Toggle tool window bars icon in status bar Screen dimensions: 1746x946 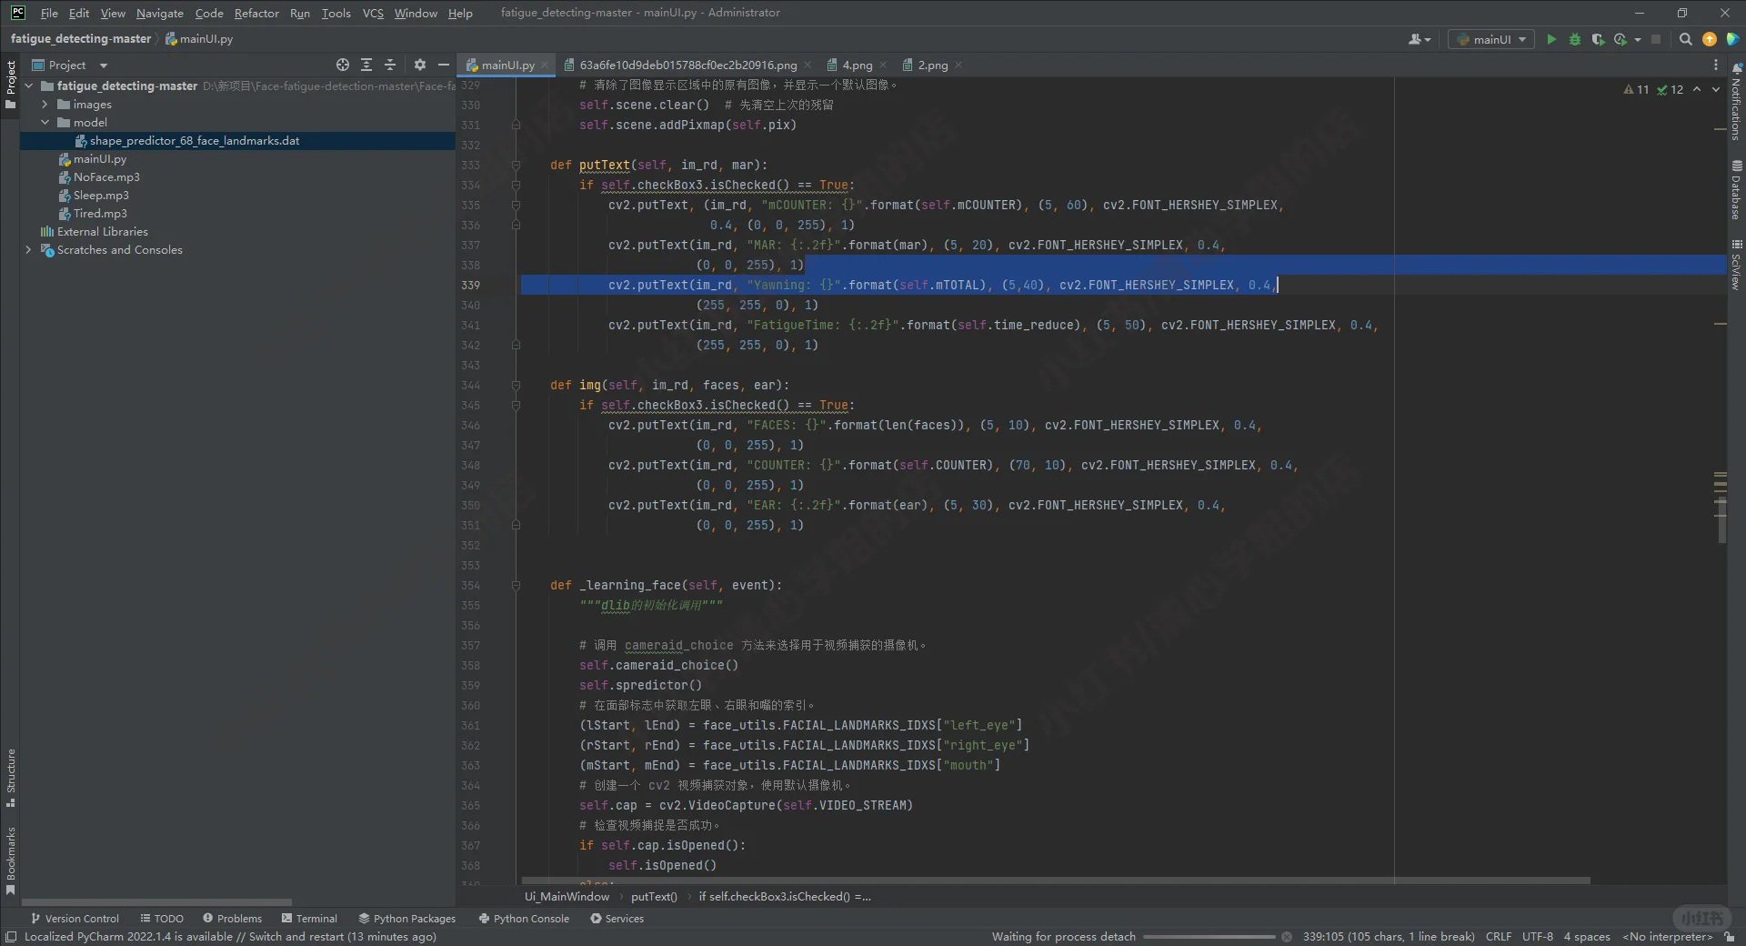coord(11,936)
